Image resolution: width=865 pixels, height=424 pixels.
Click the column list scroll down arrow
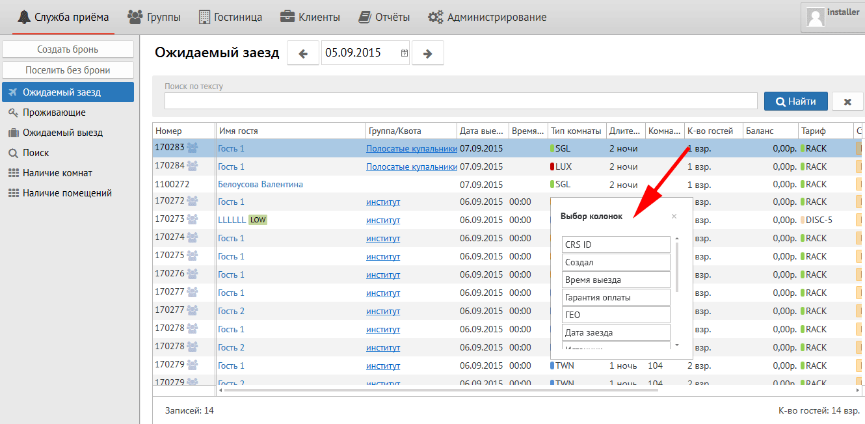(x=676, y=345)
